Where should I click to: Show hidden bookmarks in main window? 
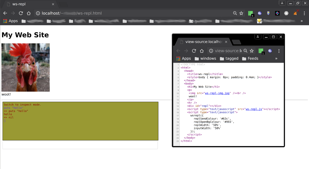(x=302, y=21)
